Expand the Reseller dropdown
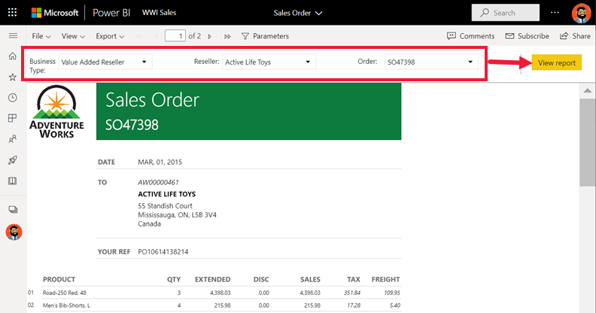Screen dimensions: 596x313 [x=269, y=62]
